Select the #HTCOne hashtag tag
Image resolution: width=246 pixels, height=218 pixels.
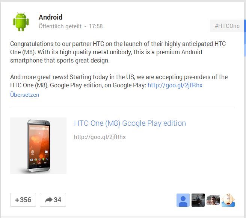coord(227,26)
